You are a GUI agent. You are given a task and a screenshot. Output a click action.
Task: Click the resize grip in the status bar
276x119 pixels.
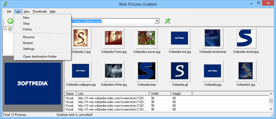pos(272,115)
